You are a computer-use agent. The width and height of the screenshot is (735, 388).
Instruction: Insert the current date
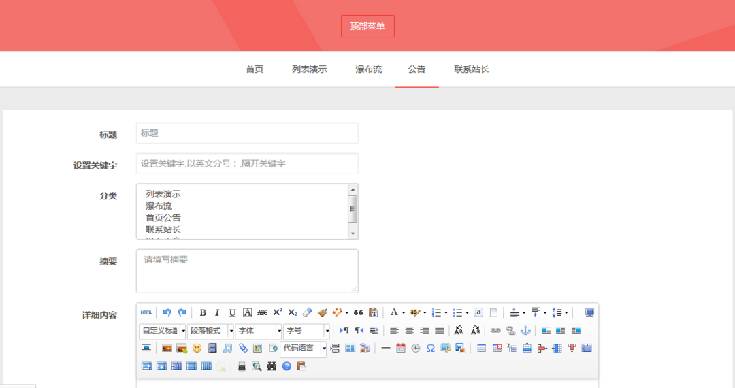tap(401, 348)
